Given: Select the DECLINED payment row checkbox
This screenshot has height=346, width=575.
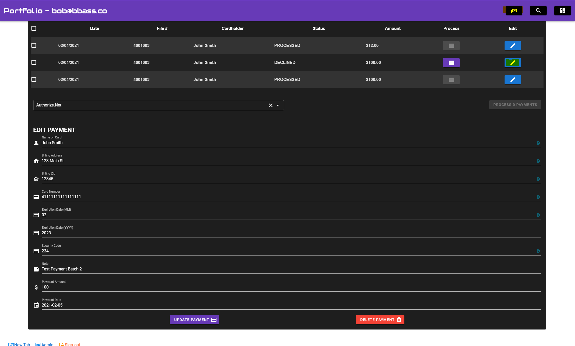Looking at the screenshot, I should tap(34, 62).
